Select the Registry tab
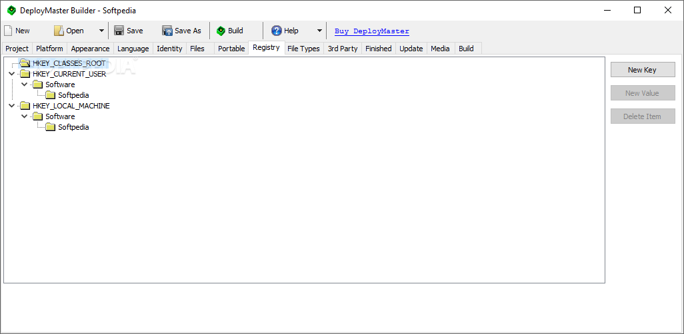This screenshot has width=684, height=334. [266, 47]
